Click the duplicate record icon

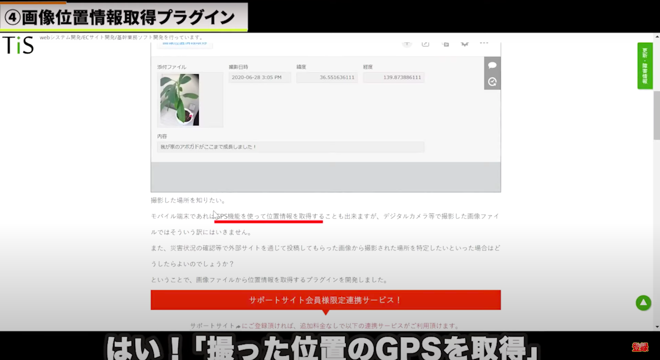click(x=445, y=44)
